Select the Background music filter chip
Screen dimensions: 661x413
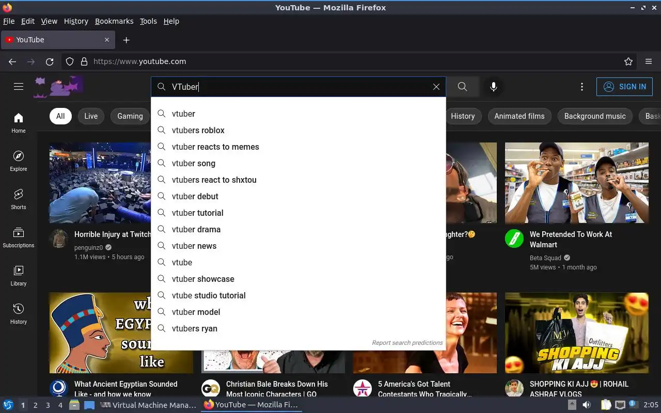coord(595,116)
